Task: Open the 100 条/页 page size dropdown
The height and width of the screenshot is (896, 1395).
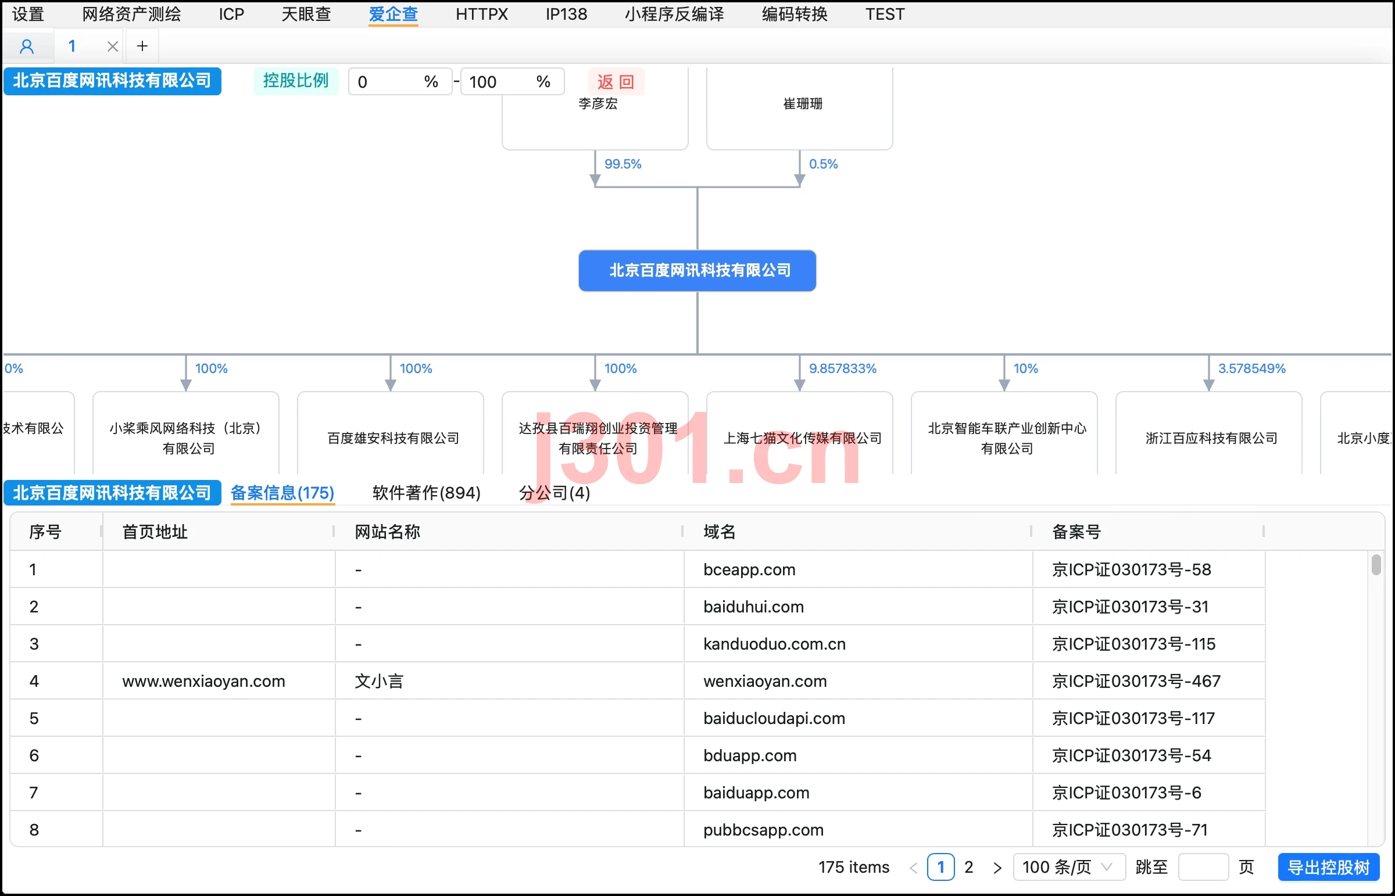Action: pyautogui.click(x=1069, y=868)
